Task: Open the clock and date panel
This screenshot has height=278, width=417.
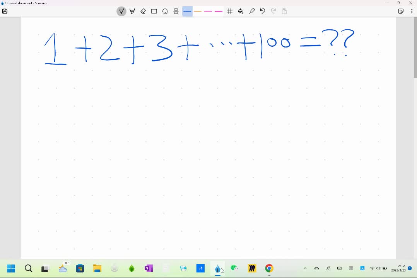Action: (398, 268)
